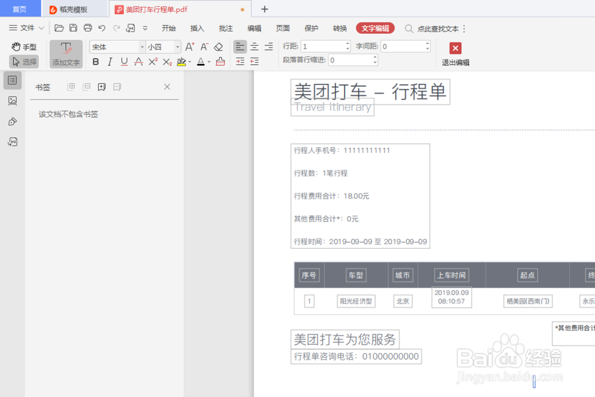The height and width of the screenshot is (397, 595).
Task: Switch to the 首页 tab
Action: click(20, 9)
